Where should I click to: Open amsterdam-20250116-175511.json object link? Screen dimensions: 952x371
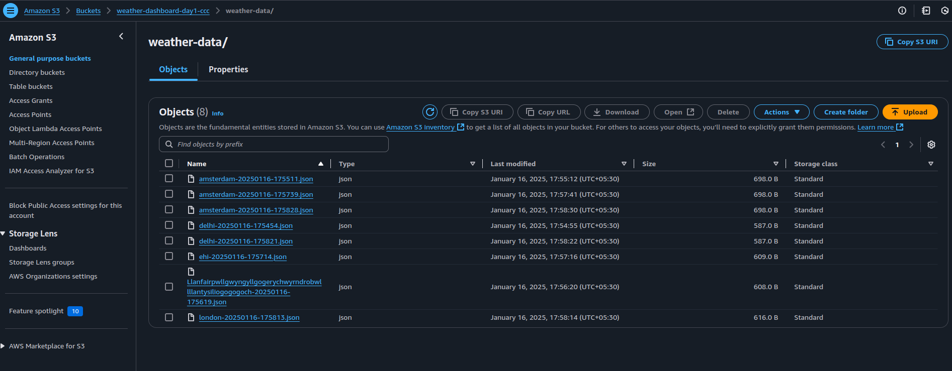pyautogui.click(x=255, y=179)
